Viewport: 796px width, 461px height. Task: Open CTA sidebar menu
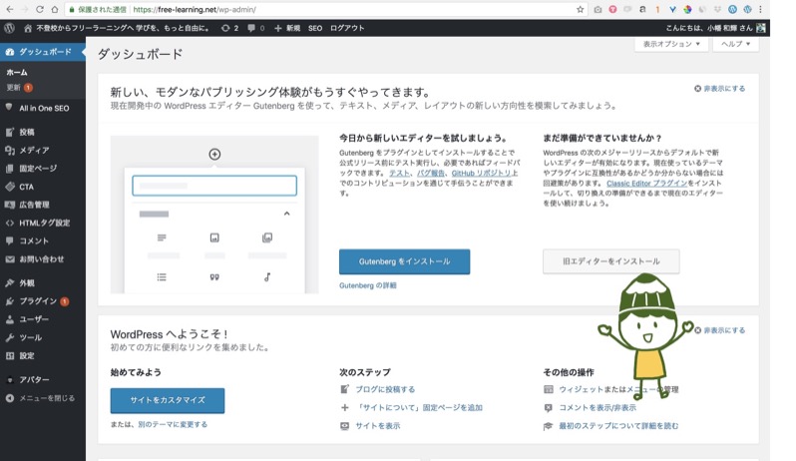[43, 187]
